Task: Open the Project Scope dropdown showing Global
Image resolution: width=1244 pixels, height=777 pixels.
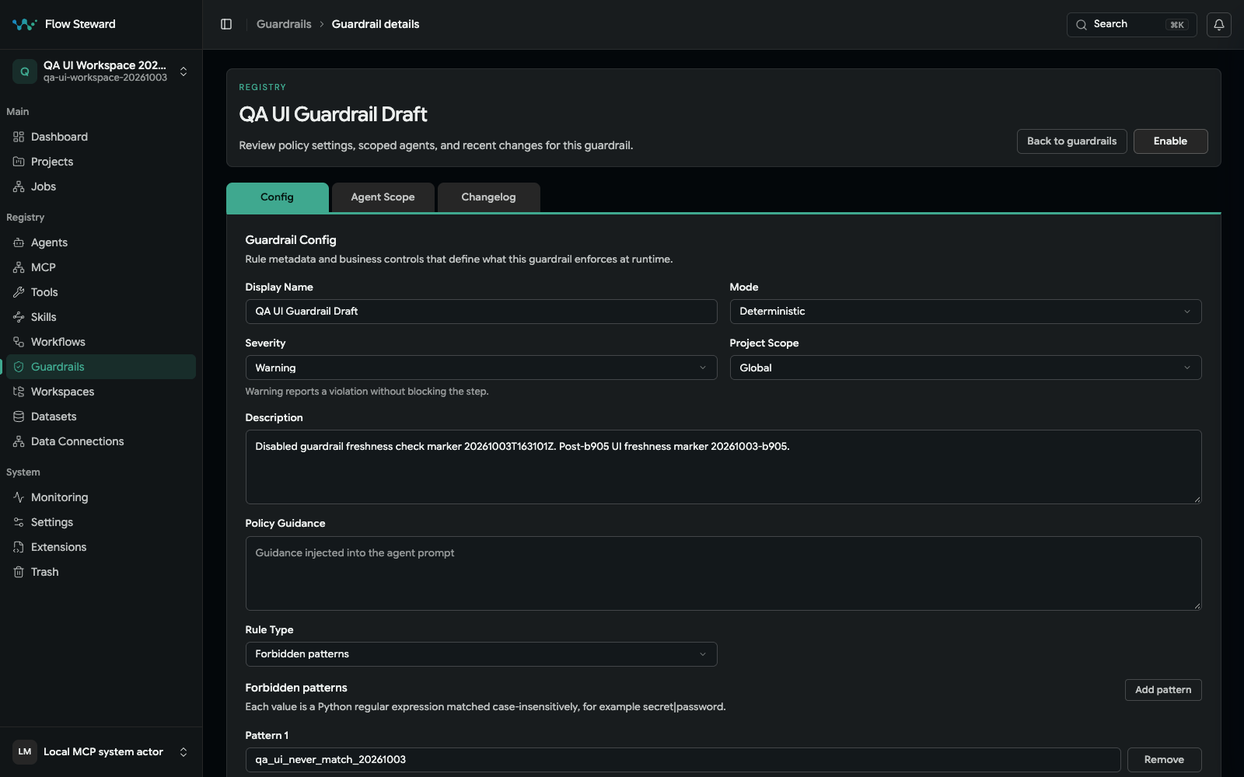Action: tap(965, 368)
